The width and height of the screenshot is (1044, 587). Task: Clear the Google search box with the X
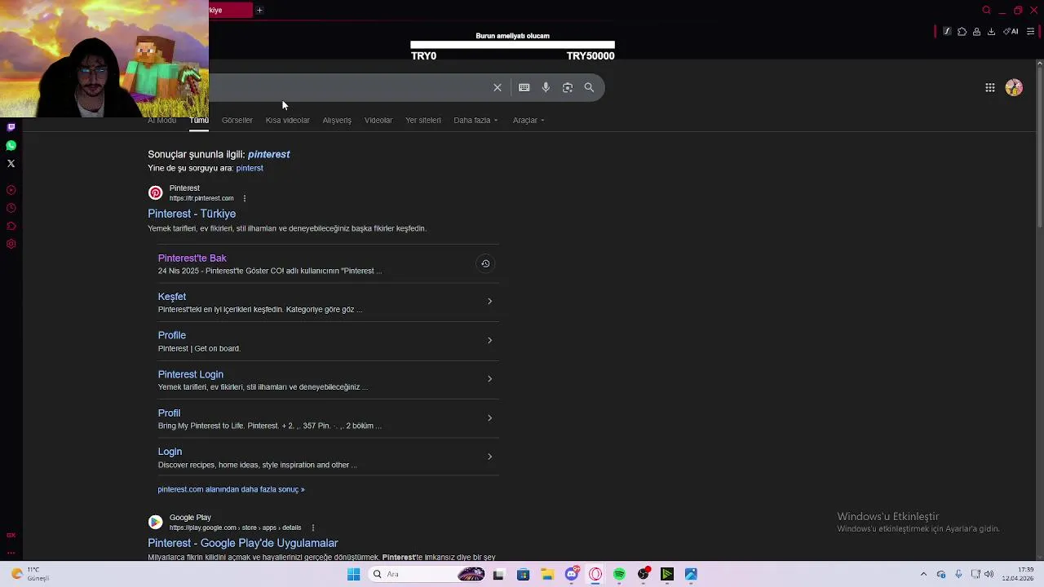[x=498, y=87]
